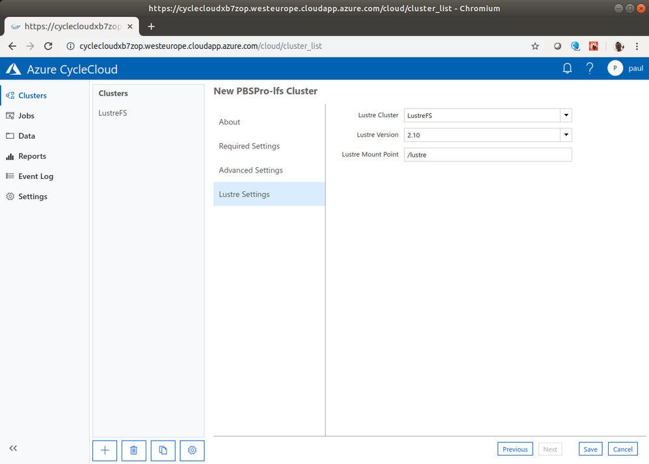This screenshot has width=649, height=464.
Task: Click the disabled Next button
Action: tap(550, 449)
